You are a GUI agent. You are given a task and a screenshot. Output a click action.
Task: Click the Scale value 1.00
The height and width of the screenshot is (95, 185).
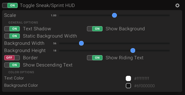coord(53,16)
